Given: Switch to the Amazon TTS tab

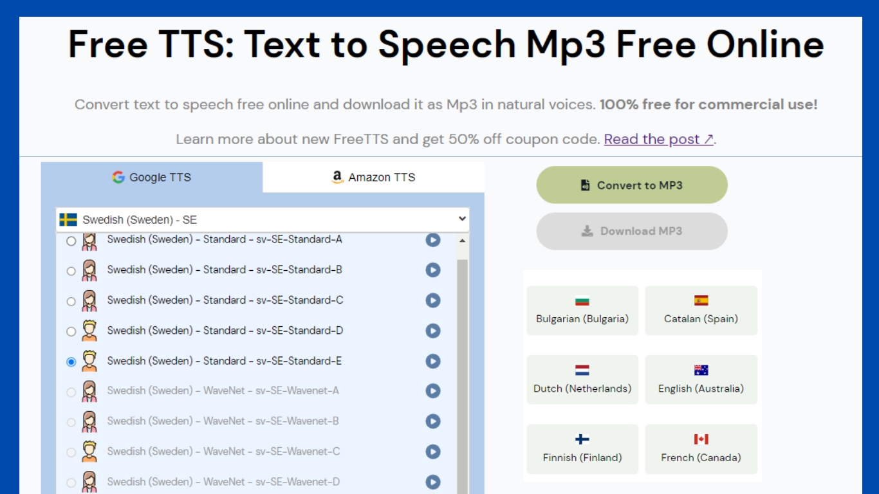Looking at the screenshot, I should 373,178.
